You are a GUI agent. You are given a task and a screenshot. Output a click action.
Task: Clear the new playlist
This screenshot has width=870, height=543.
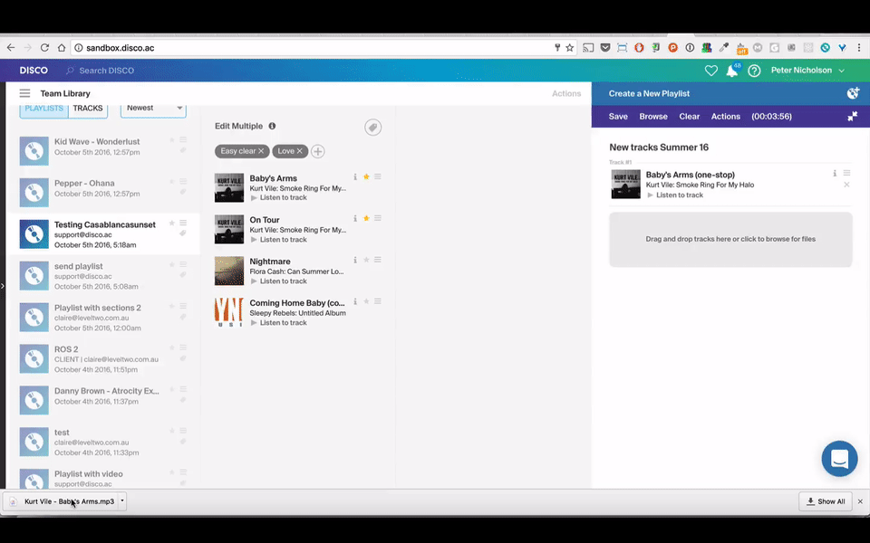689,117
